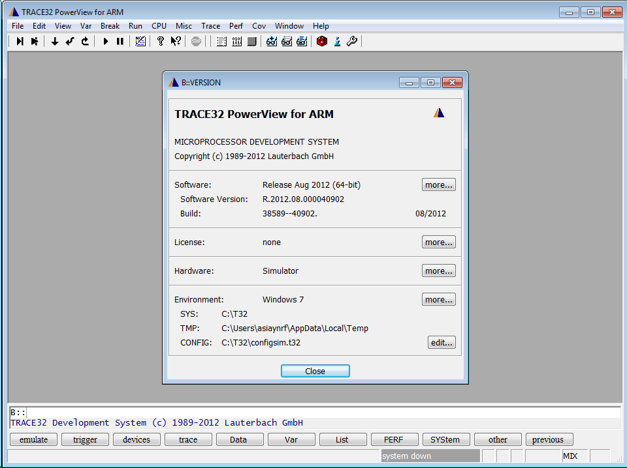Click the trace softkey button
Image resolution: width=627 pixels, height=468 pixels.
click(188, 440)
